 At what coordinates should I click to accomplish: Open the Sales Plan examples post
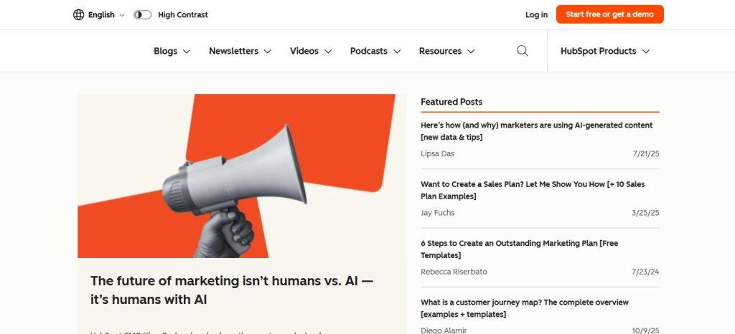click(x=533, y=190)
